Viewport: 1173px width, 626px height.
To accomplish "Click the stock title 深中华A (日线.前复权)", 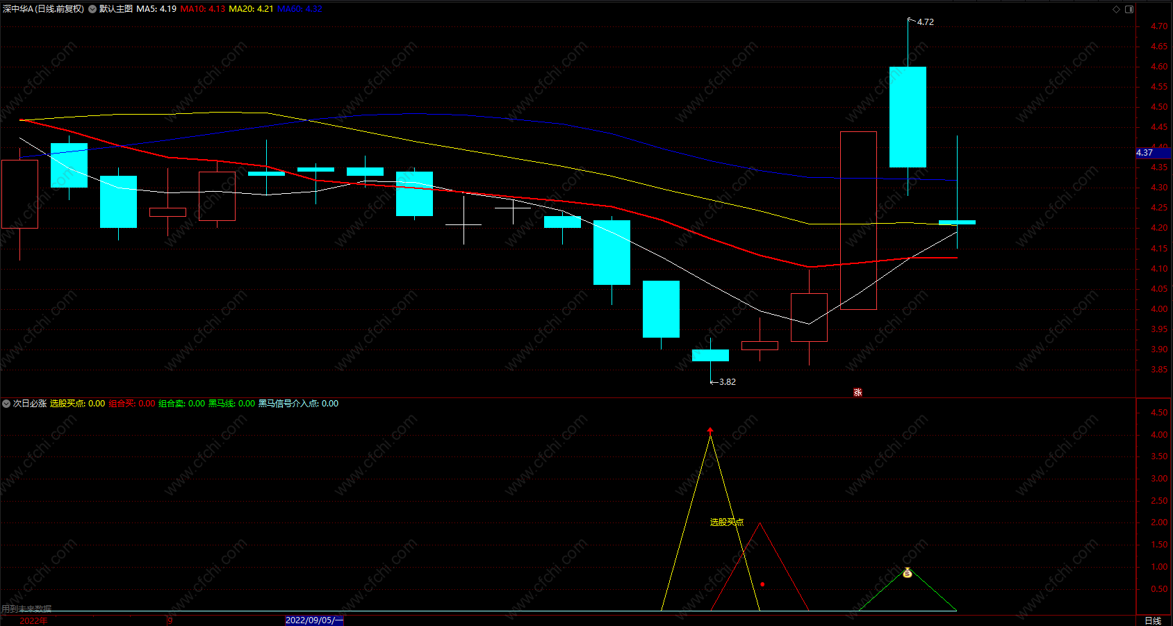I will pyautogui.click(x=43, y=9).
